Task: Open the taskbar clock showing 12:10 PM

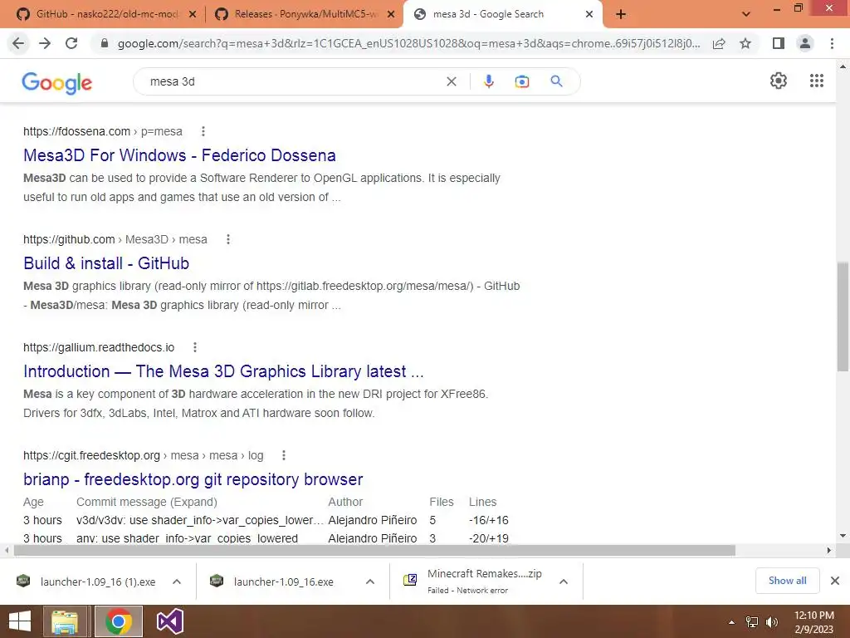Action: tap(813, 622)
